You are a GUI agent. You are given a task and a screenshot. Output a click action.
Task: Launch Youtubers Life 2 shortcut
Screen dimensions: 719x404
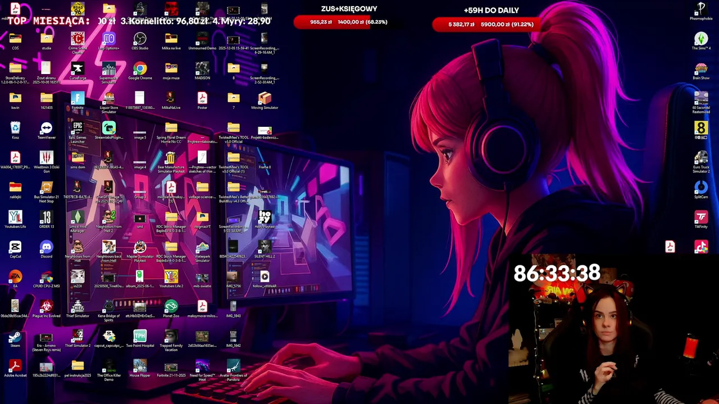point(171,278)
